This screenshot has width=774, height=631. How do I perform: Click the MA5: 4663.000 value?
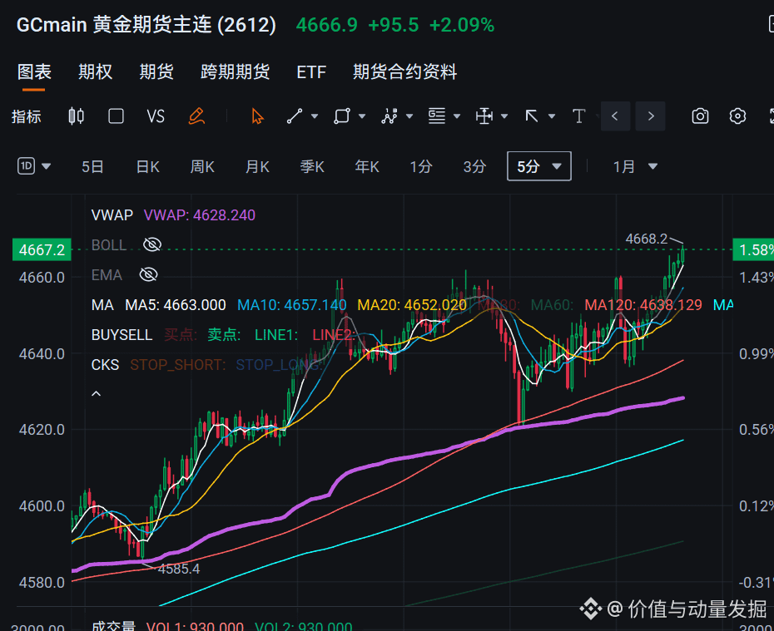coord(176,304)
